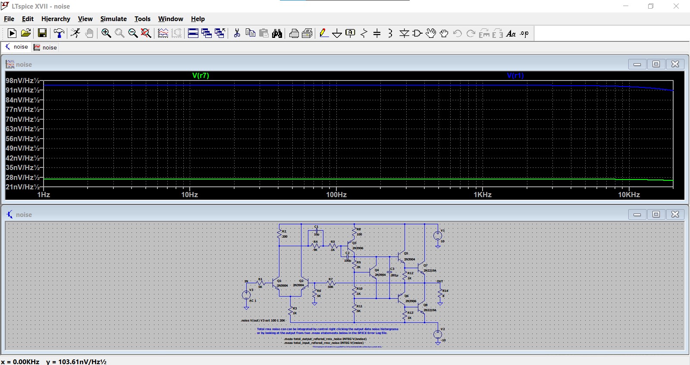This screenshot has height=365, width=690.
Task: Click the 98nV/Hz½ vertical axis label
Action: (22, 80)
